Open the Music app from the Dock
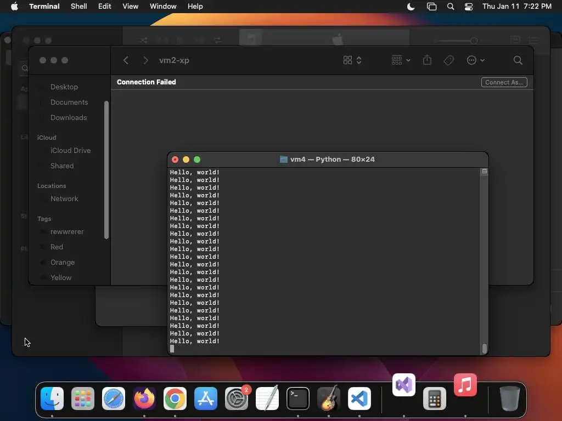 pos(465,385)
